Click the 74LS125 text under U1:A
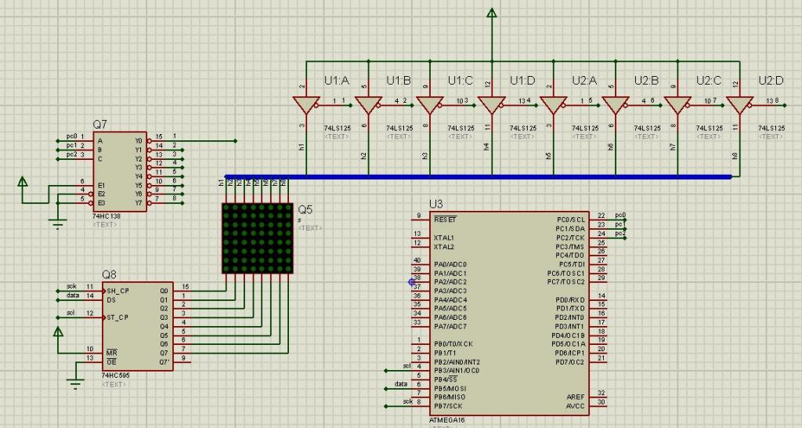802x428 pixels. tap(337, 128)
